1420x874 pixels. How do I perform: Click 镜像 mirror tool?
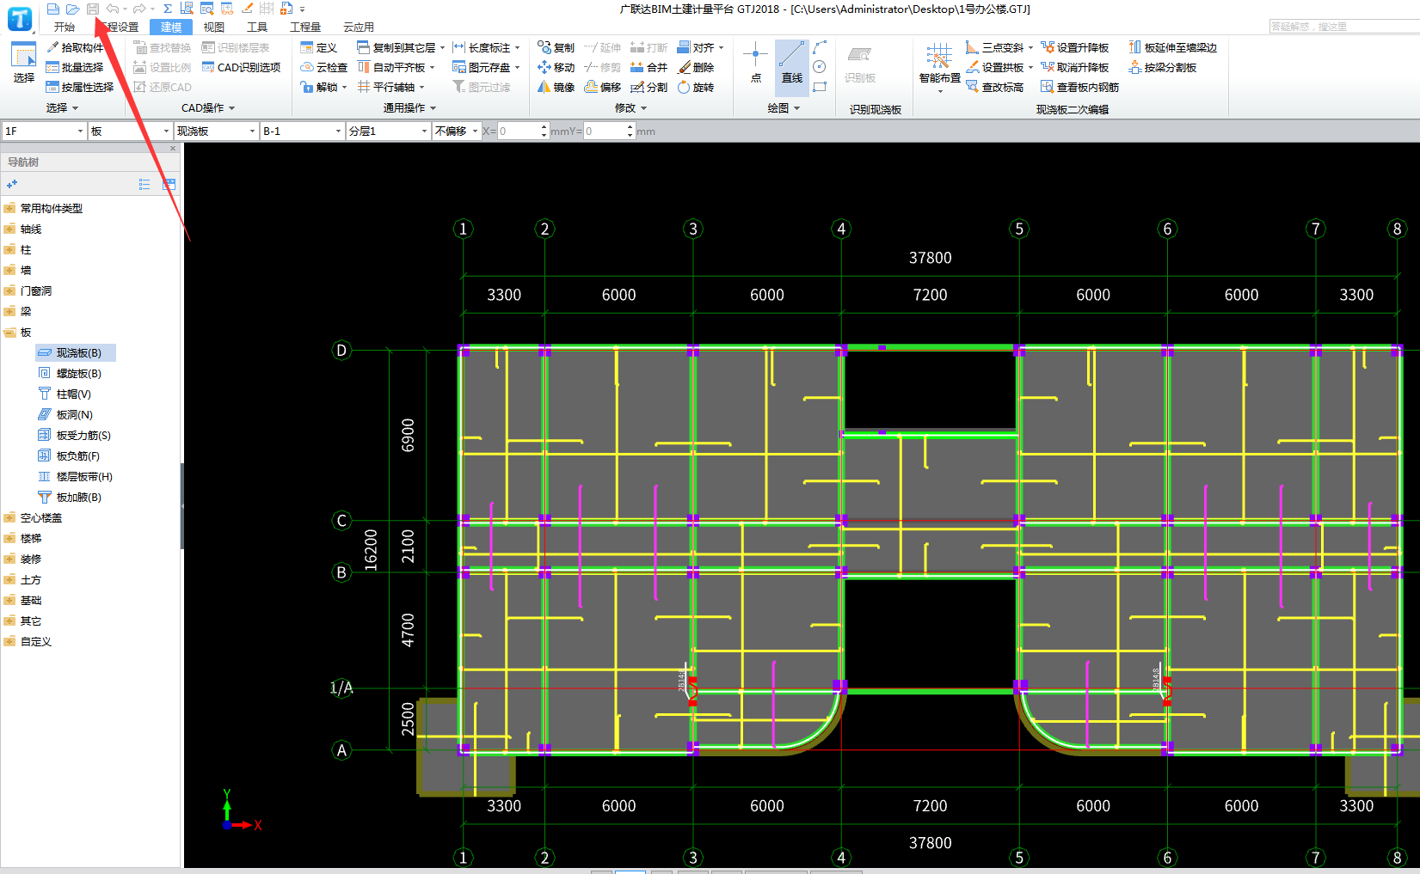coord(556,87)
